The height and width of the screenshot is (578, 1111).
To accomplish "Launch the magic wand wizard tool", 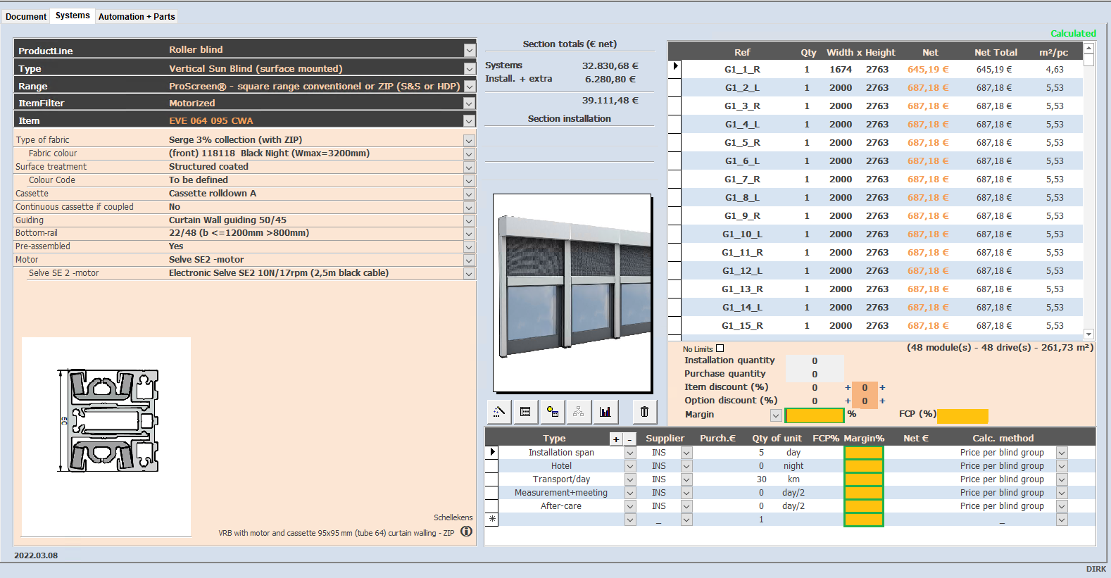I will point(499,412).
